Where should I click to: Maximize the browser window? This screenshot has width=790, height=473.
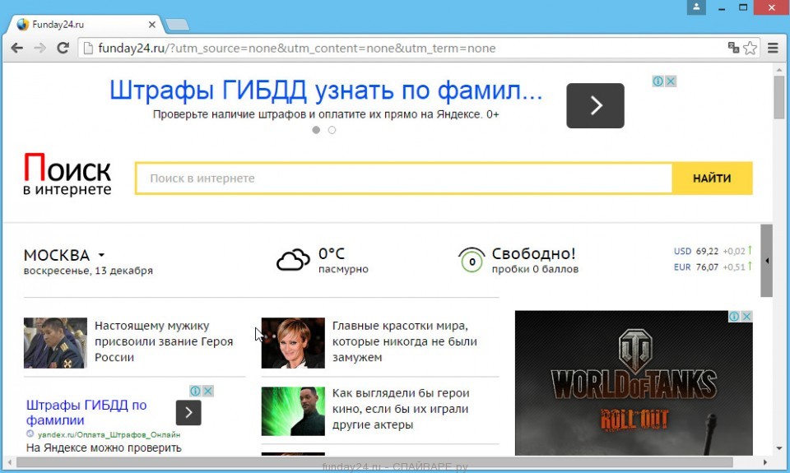[743, 7]
